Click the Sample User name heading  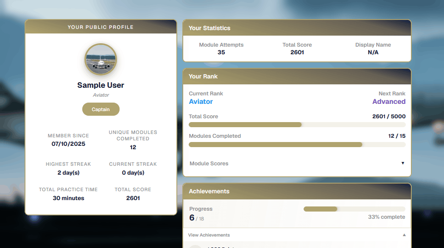pyautogui.click(x=101, y=85)
